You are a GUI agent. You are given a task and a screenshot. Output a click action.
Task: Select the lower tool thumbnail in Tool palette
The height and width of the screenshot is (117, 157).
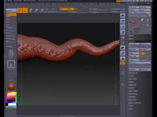(x=134, y=31)
